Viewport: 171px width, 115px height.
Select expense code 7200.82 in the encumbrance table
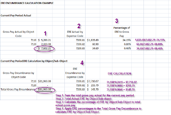80,85
